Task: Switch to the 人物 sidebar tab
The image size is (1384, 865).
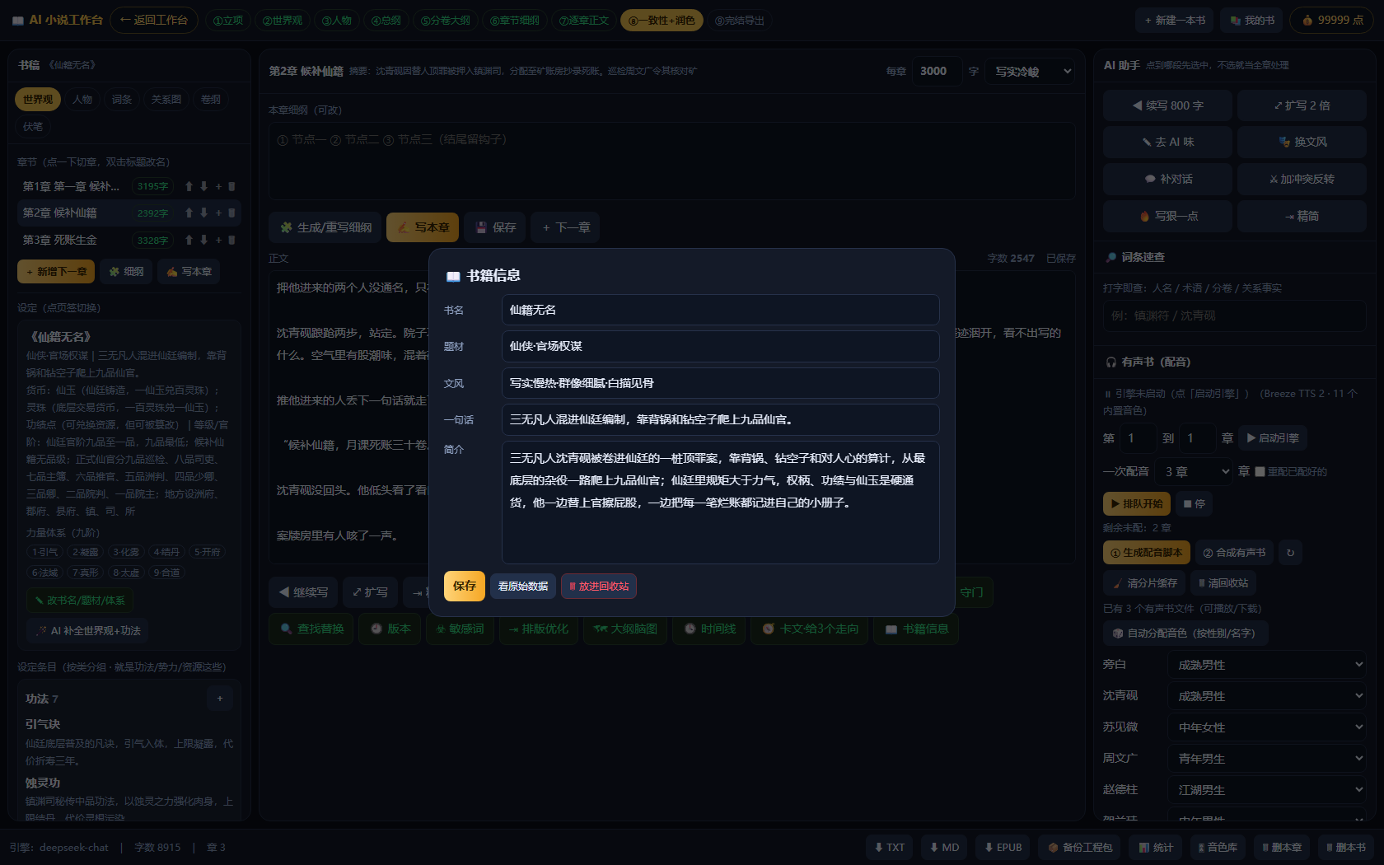Action: 82,100
